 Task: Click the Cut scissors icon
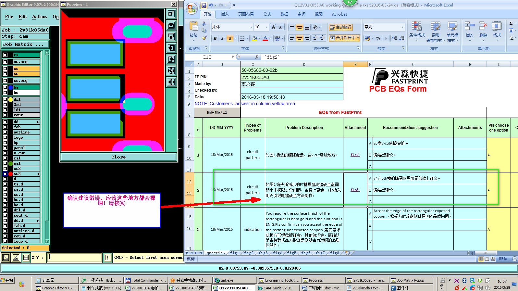[x=204, y=24]
